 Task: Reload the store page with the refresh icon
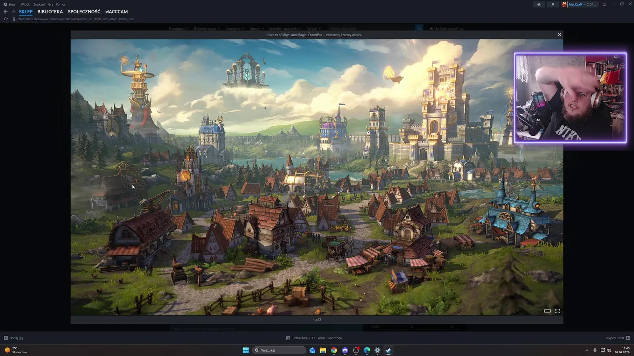(5, 19)
